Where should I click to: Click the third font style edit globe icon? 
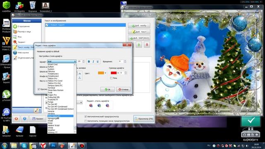(x=108, y=106)
